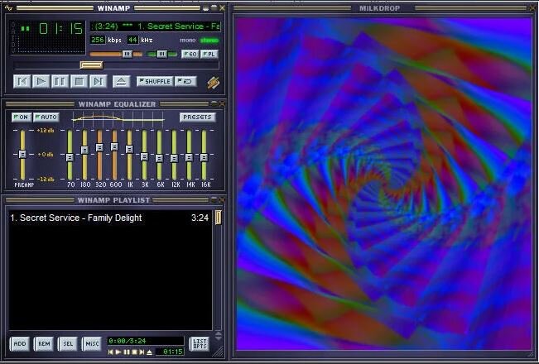The image size is (539, 364).
Task: Open the playlist MISC menu
Action: click(x=92, y=344)
